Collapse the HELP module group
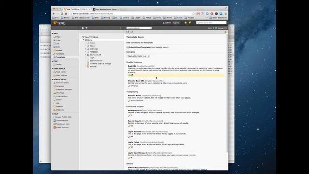Screen dimensions: 309x174 pos(53,114)
